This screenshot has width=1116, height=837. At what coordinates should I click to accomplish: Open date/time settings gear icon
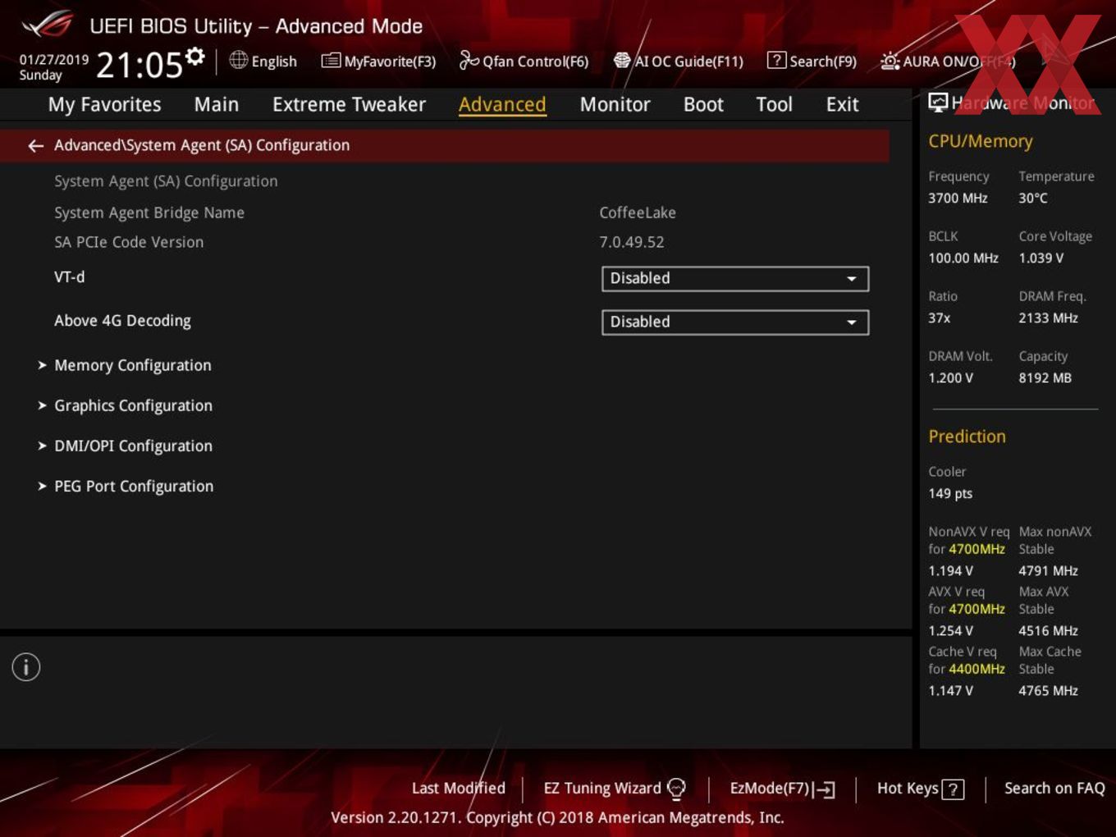[194, 57]
